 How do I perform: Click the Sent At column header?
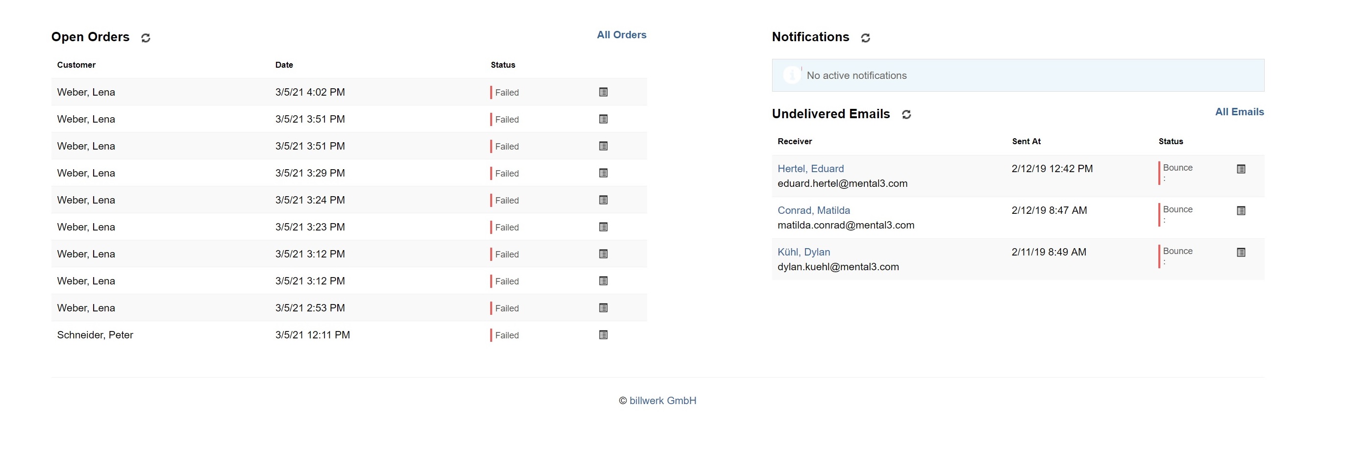pyautogui.click(x=1026, y=141)
